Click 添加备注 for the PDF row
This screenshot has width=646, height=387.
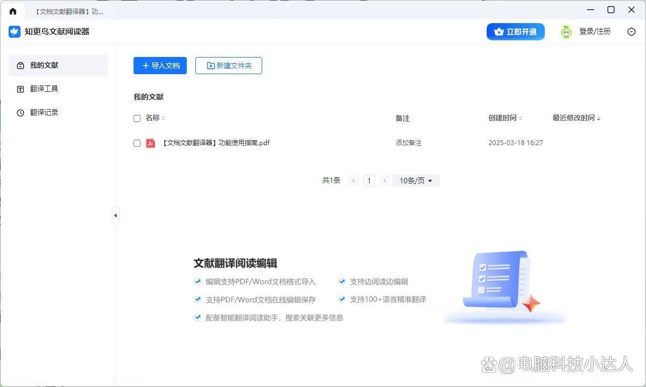pos(409,143)
